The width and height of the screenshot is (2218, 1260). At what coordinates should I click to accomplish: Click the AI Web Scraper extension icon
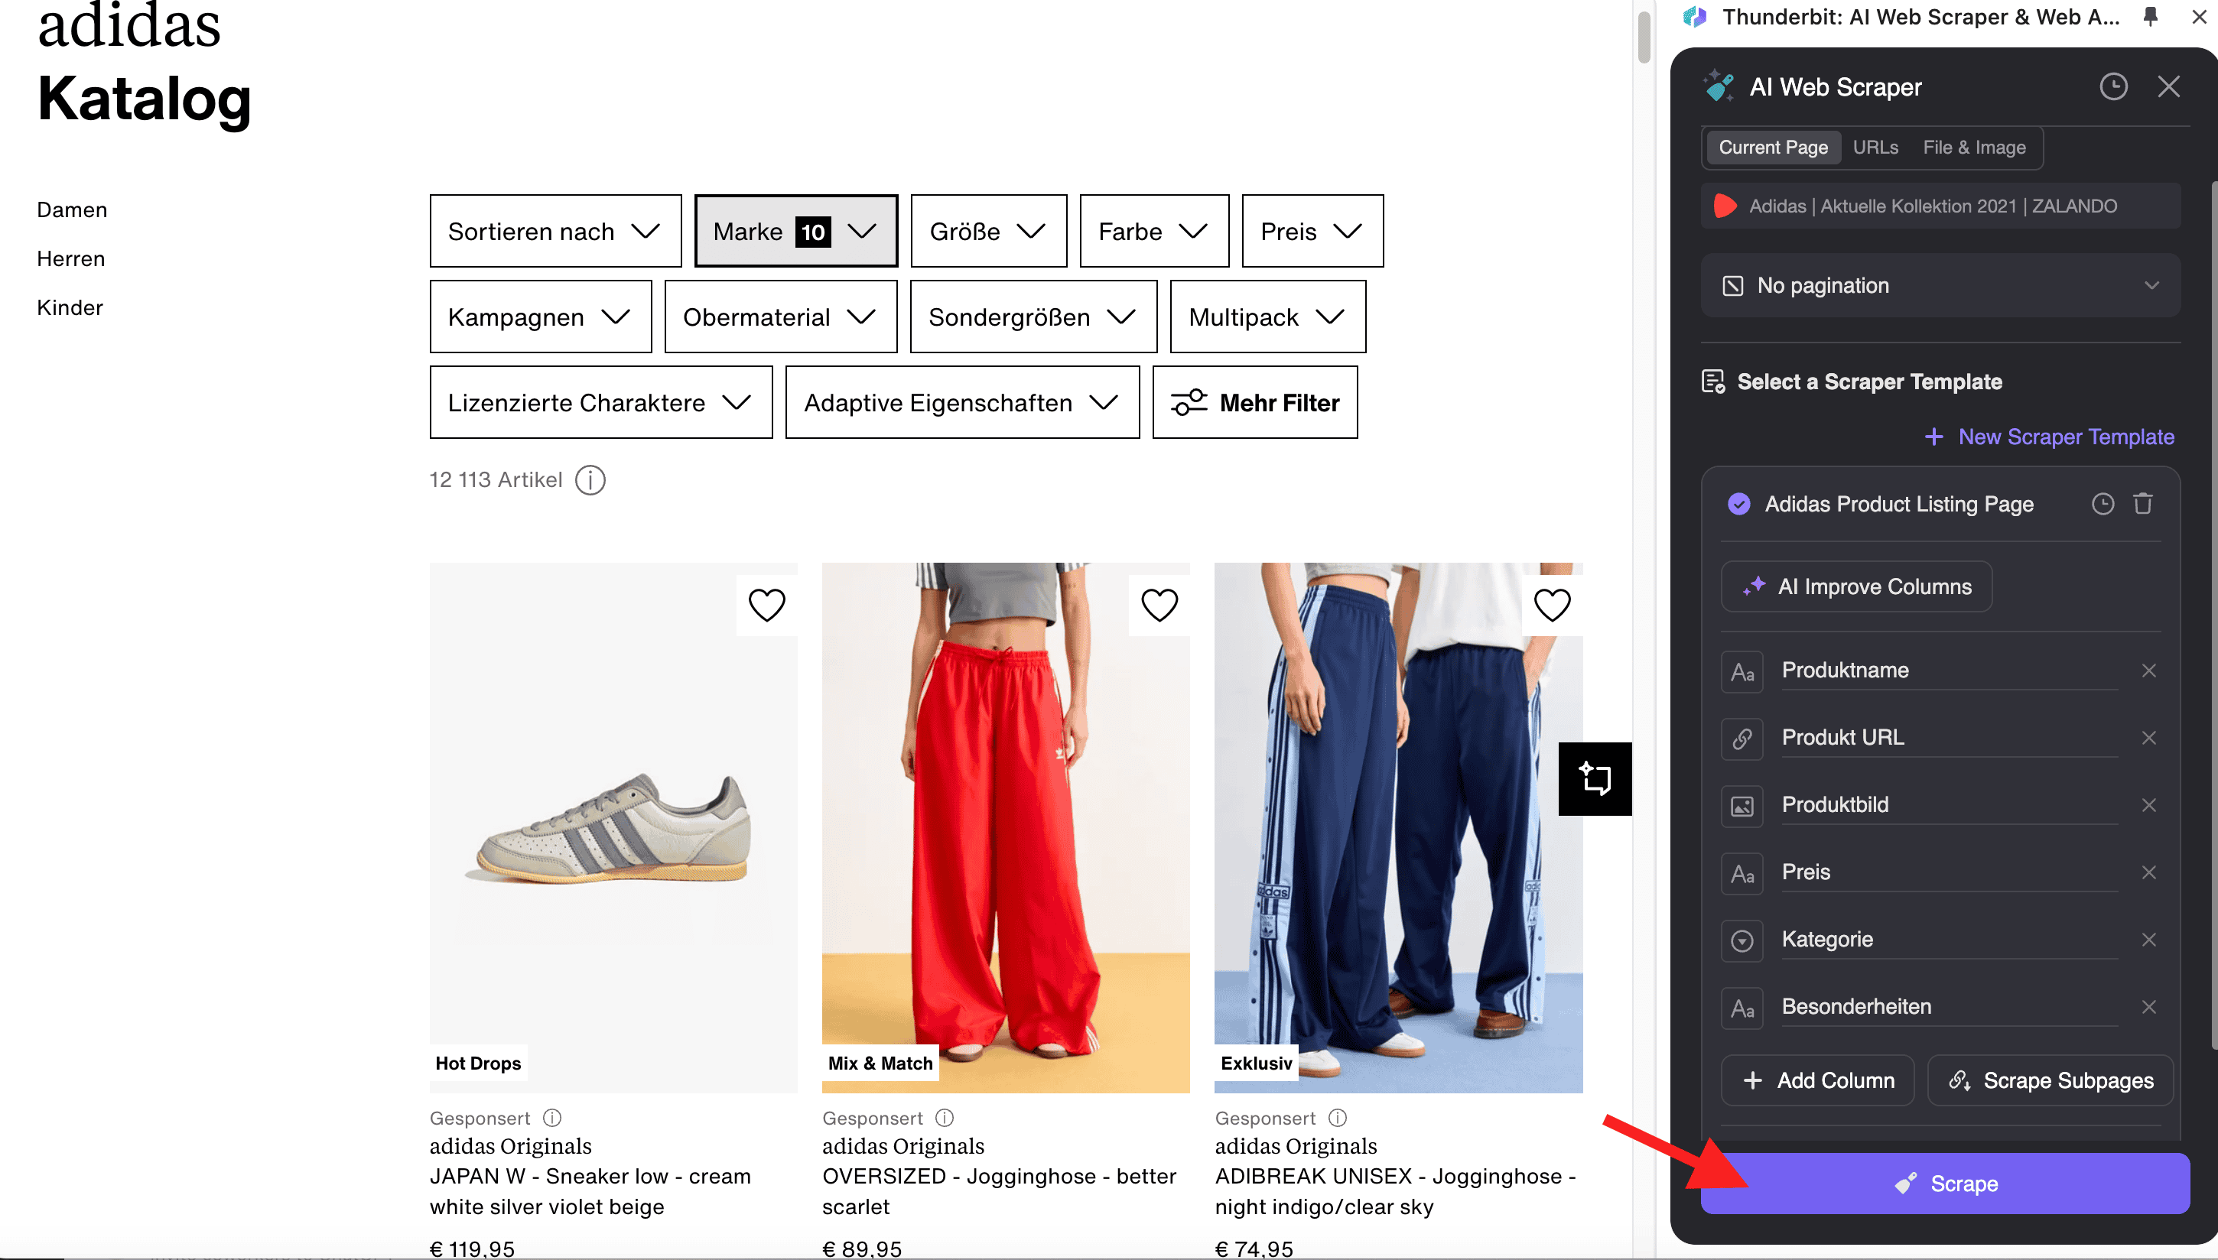[1694, 17]
